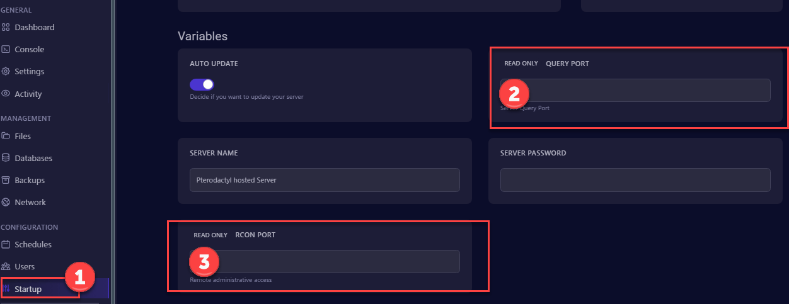
Task: Open the Startup page in sidebar
Action: tap(54, 289)
